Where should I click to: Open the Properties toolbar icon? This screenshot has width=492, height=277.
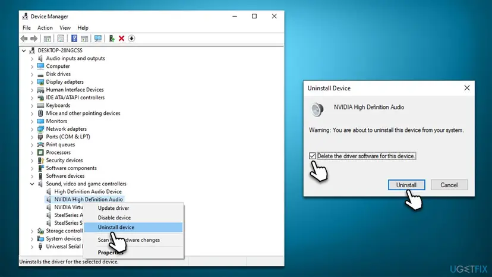click(61, 38)
